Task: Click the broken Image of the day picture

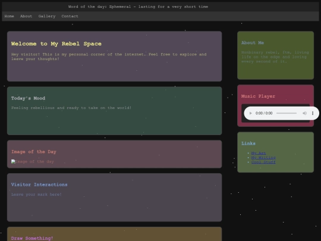Action: point(33,162)
